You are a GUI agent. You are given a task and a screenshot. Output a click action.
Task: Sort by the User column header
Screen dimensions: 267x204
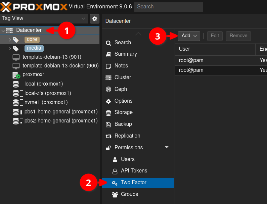pos(215,49)
